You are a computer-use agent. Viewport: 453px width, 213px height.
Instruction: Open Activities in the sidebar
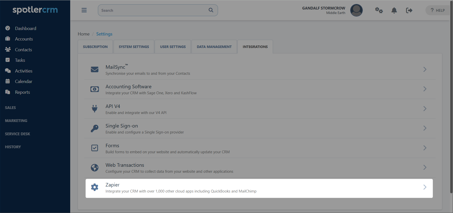24,71
